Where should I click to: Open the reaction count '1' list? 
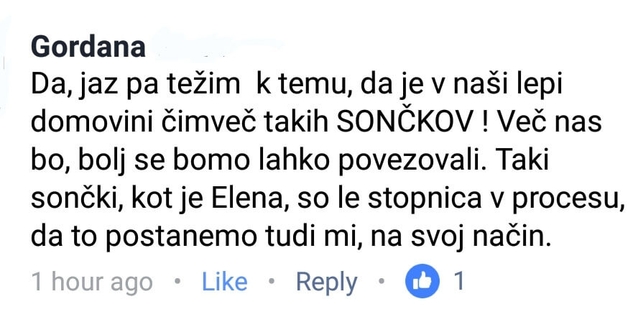coord(459,281)
